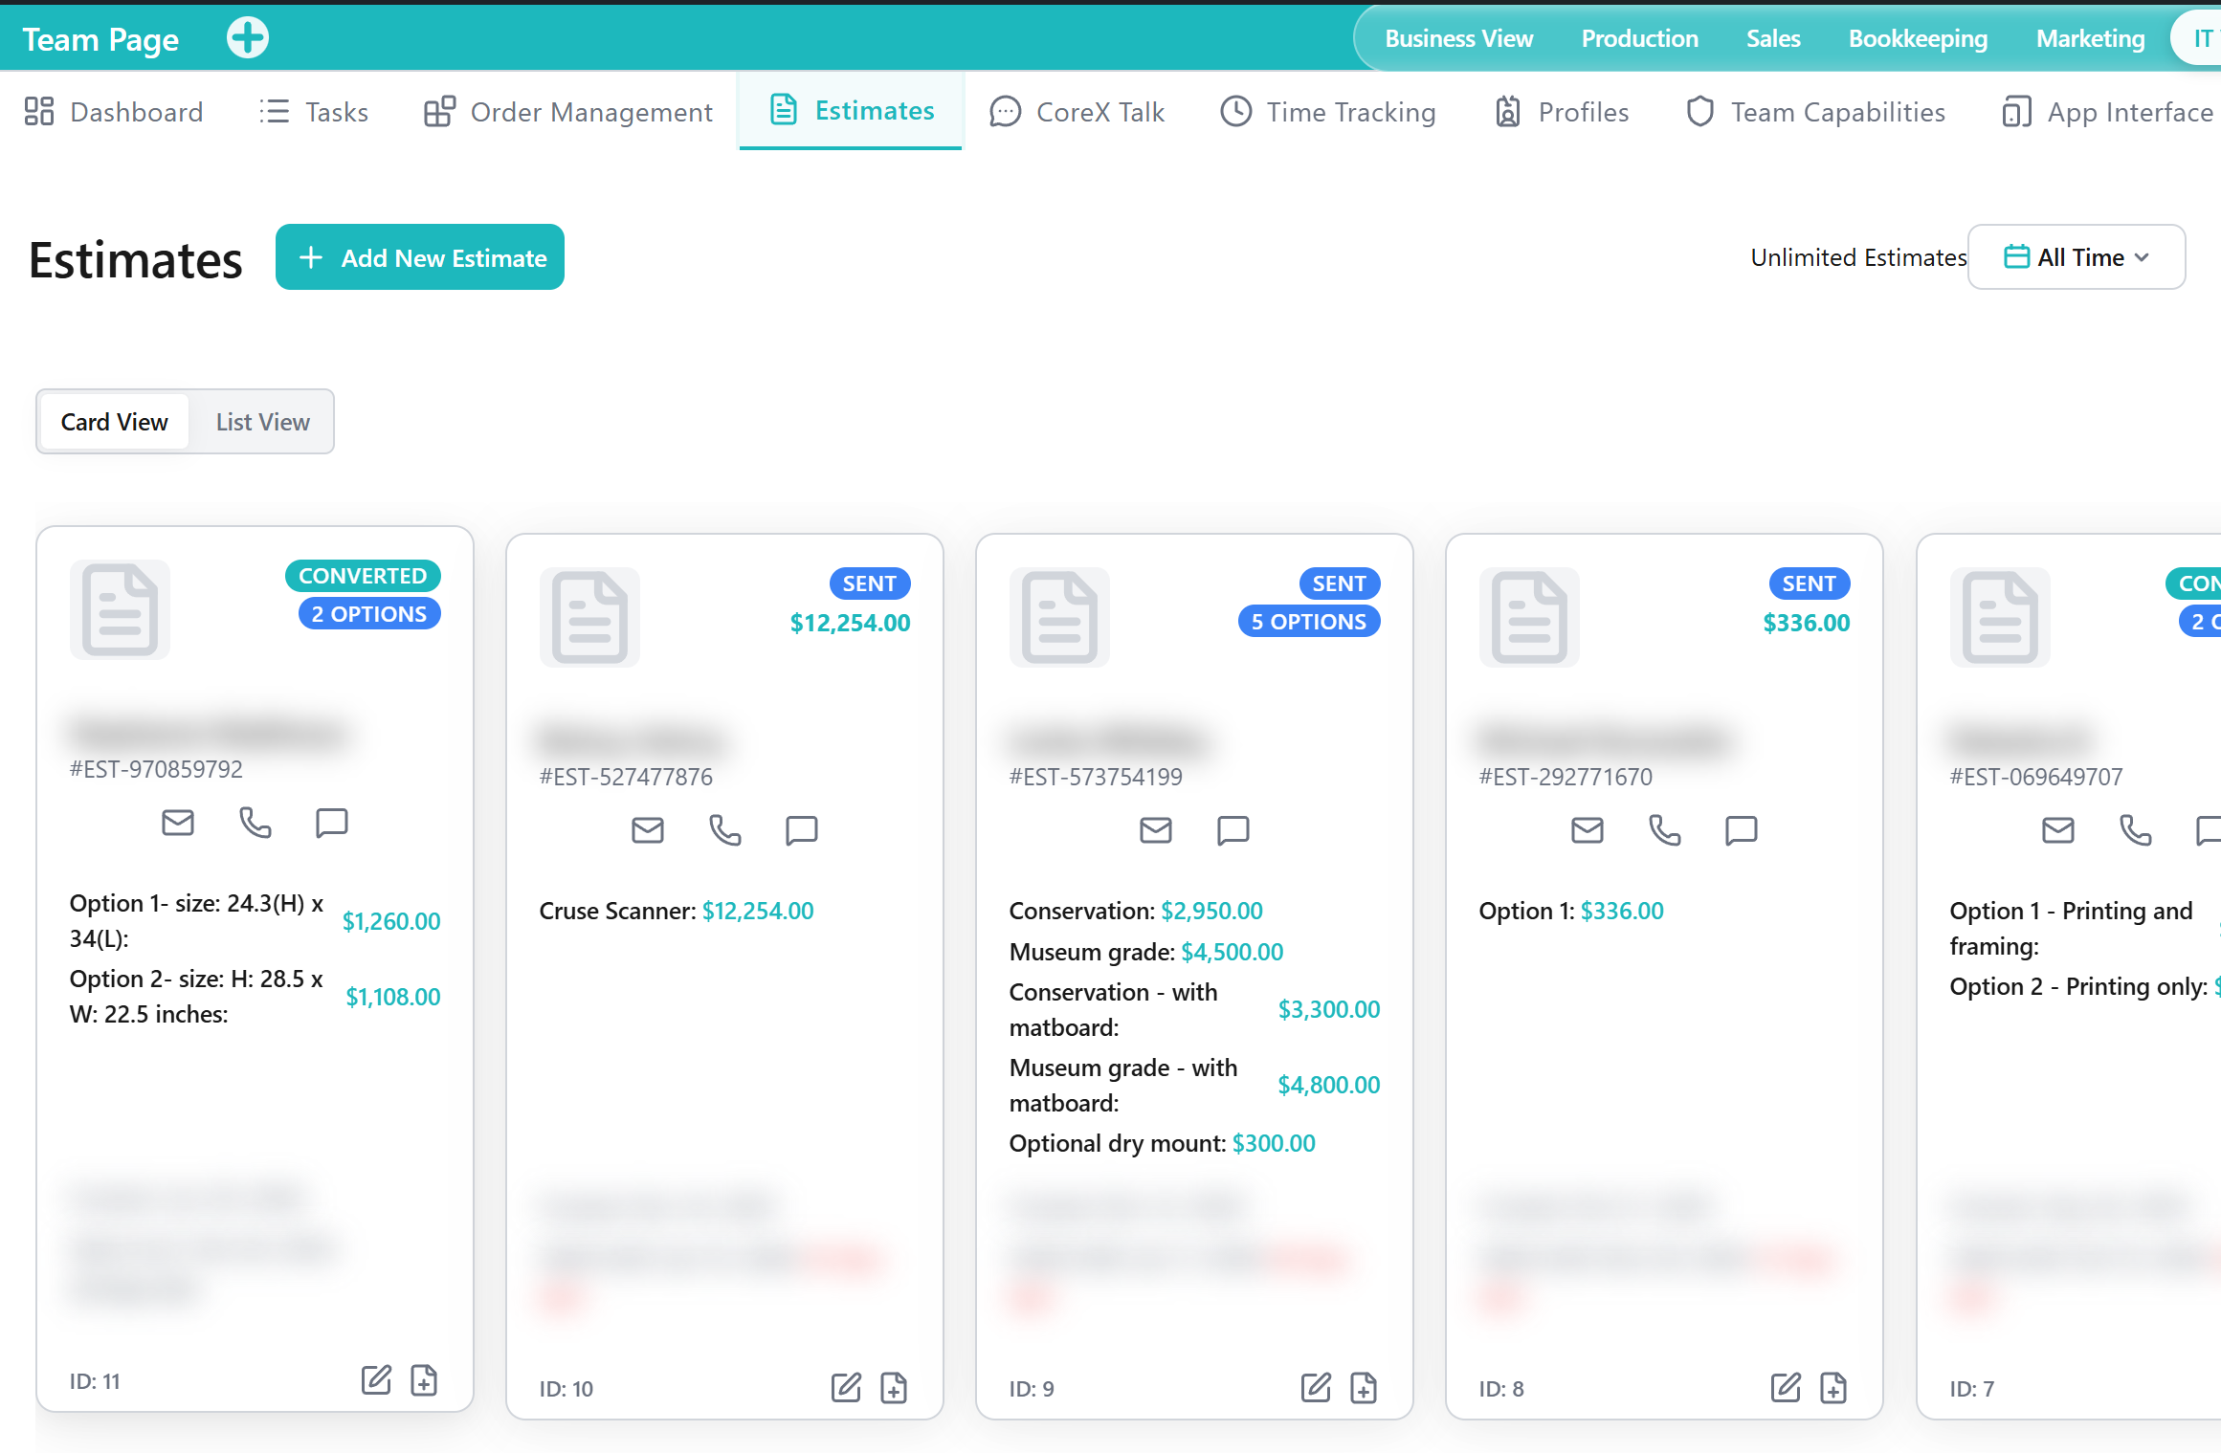Email contact on estimate #EST-069649707
2221x1453 pixels.
pyautogui.click(x=2058, y=830)
